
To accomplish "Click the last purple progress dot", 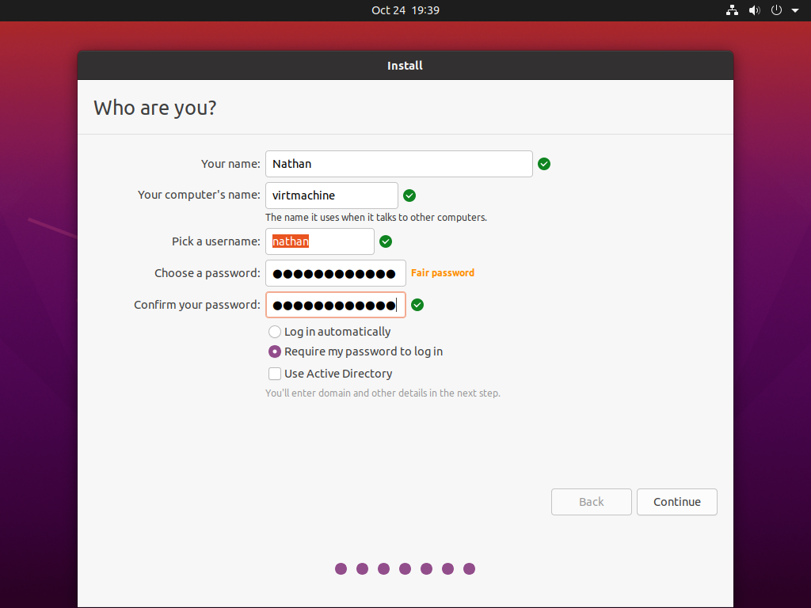I will click(469, 568).
